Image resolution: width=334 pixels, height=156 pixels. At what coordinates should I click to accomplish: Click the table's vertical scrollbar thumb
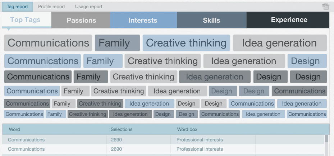pos(326,138)
